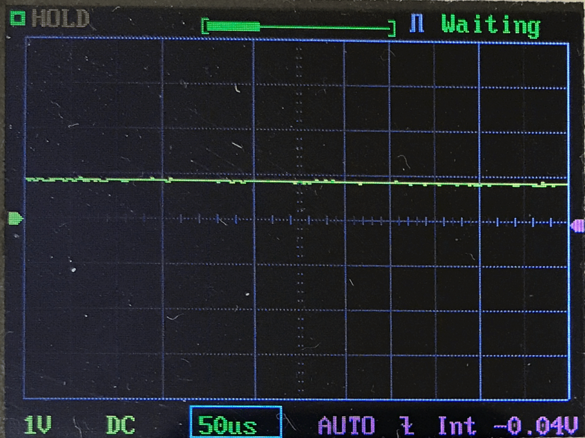Toggle DC input coupling
Image resolution: width=585 pixels, height=438 pixels.
(x=121, y=425)
